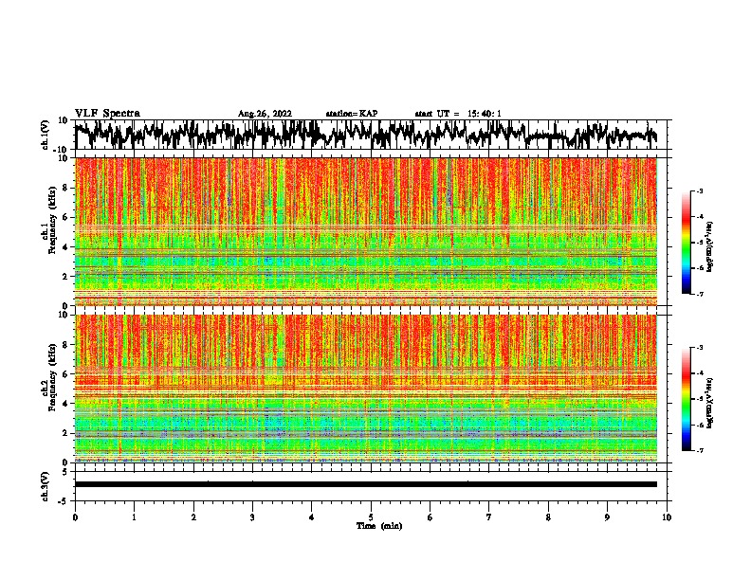Click the ch.1 frequency axis "6" tick label
Screen dimensions: 751x580
click(66, 217)
